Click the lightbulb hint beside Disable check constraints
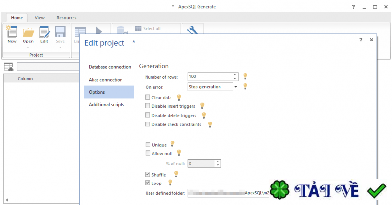The width and height of the screenshot is (392, 205). point(210,124)
